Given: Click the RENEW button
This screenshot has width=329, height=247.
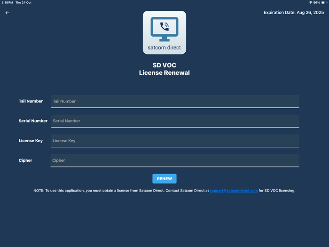Looking at the screenshot, I should tap(164, 178).
